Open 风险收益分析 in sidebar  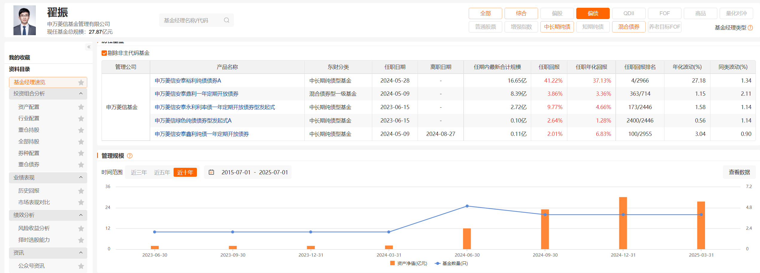coord(34,228)
